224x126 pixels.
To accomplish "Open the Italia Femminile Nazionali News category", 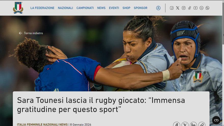I will coord(42,124).
